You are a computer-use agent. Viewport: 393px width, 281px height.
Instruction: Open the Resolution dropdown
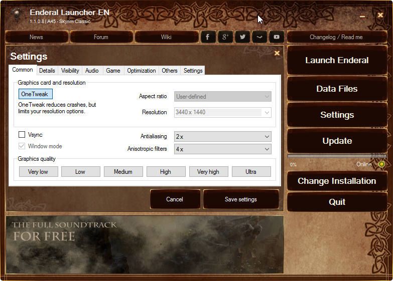pos(222,112)
